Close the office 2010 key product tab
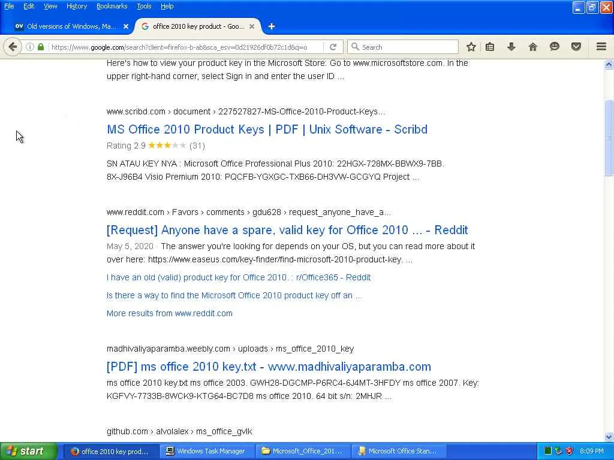 pos(252,26)
